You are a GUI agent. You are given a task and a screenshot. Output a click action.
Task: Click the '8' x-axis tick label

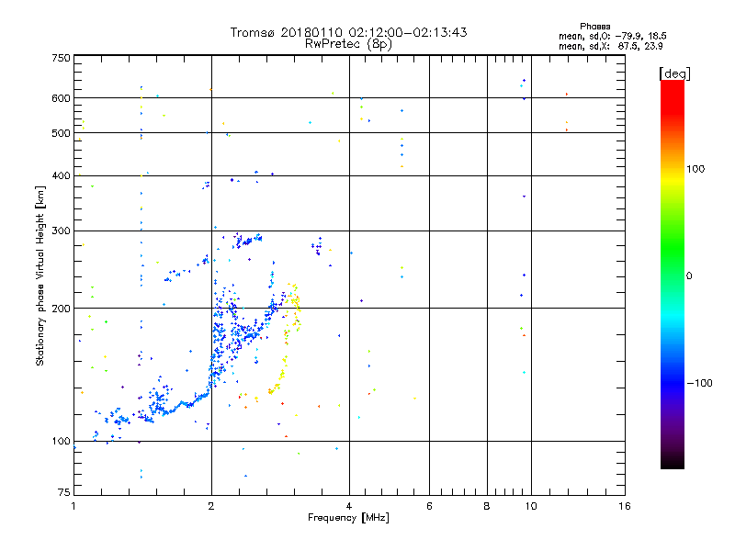487,506
